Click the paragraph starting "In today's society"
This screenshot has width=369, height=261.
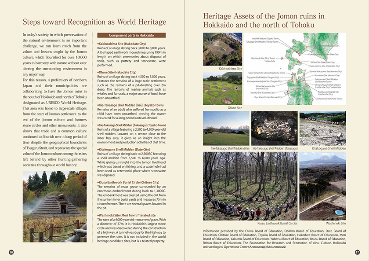[x=54, y=55]
